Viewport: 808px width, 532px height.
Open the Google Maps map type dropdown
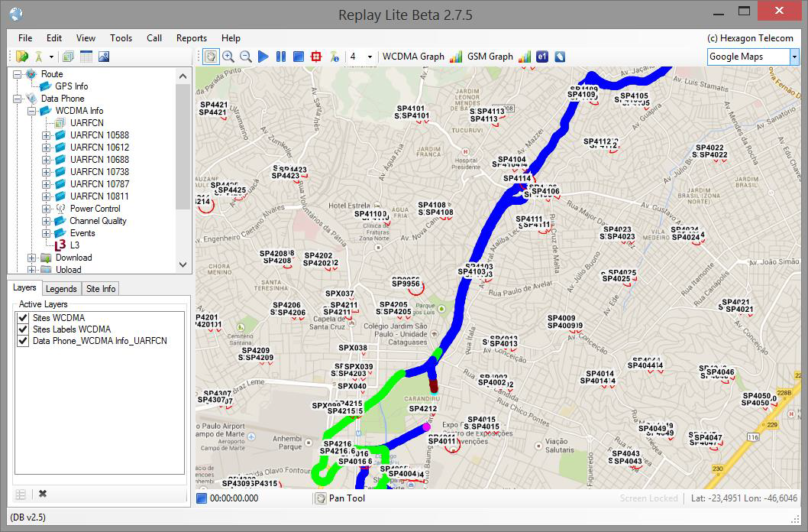coord(793,57)
